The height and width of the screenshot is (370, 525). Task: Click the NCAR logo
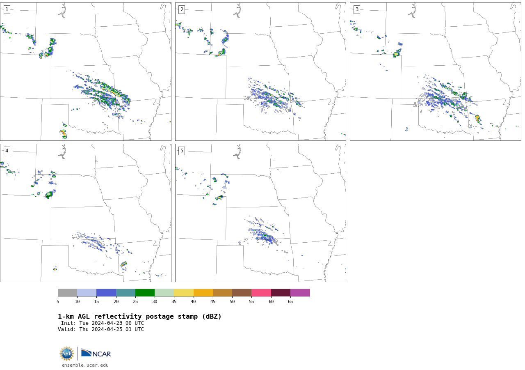[96, 353]
